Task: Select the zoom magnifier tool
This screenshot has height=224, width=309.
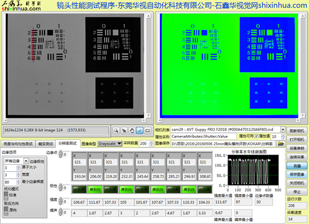Action: pos(116,131)
